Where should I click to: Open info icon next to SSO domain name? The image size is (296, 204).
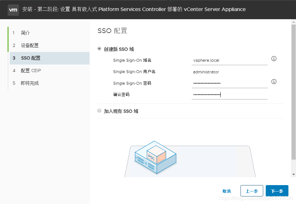point(274,59)
